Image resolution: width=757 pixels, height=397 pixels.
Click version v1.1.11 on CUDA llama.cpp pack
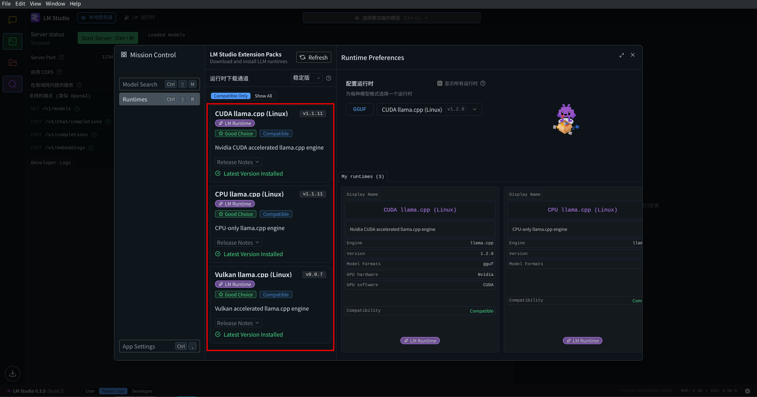tap(313, 113)
